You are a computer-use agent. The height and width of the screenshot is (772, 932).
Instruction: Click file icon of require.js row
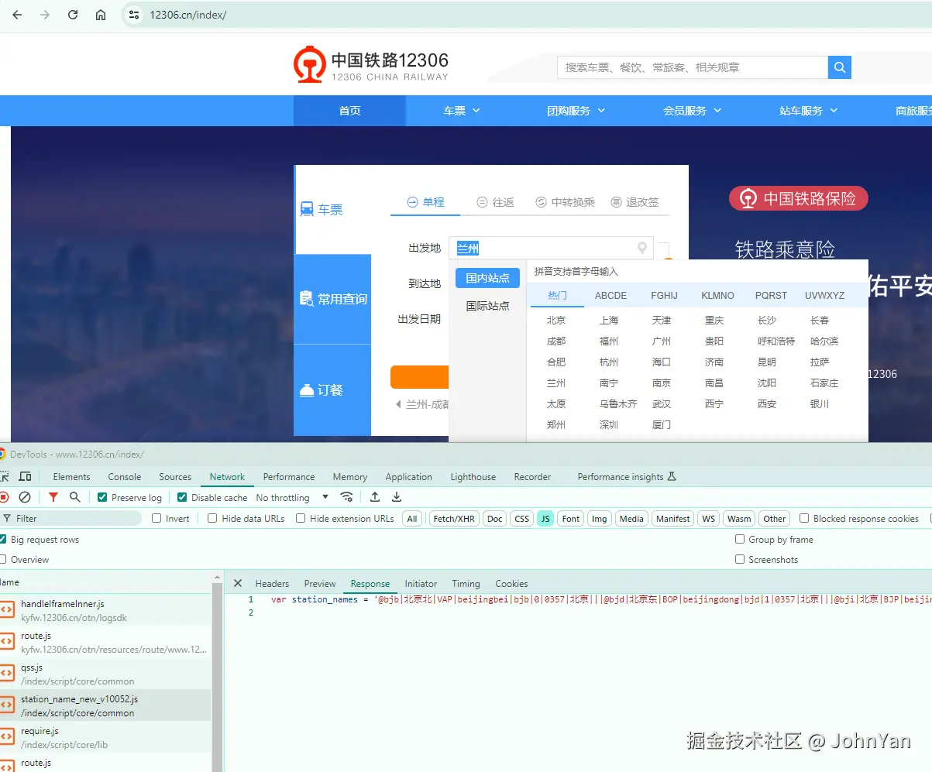point(6,737)
